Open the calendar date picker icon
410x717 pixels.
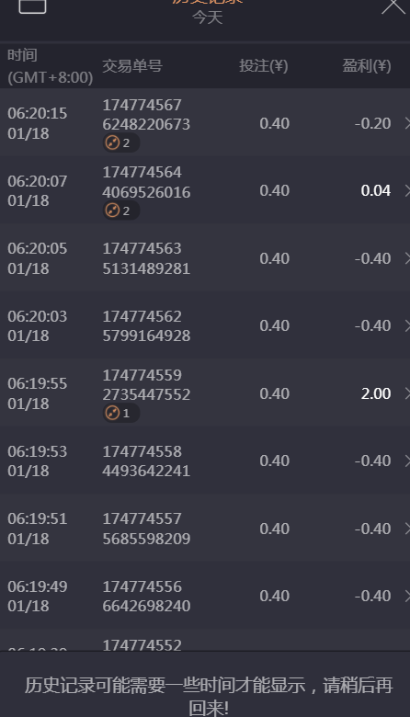[32, 5]
